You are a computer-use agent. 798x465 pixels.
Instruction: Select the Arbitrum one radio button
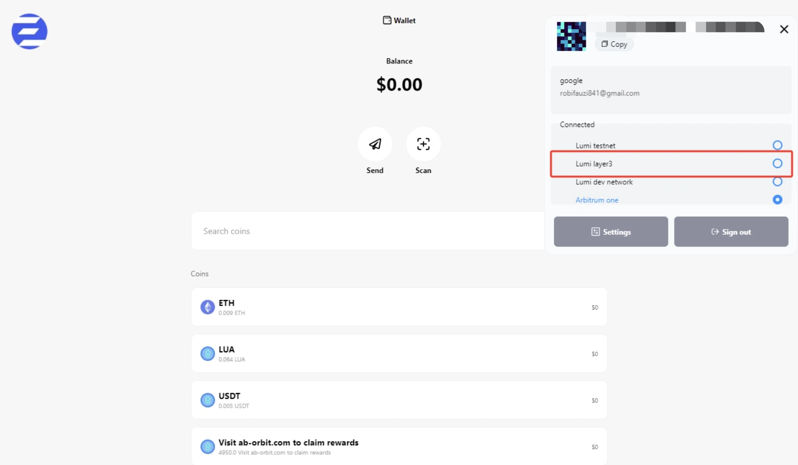coord(777,199)
